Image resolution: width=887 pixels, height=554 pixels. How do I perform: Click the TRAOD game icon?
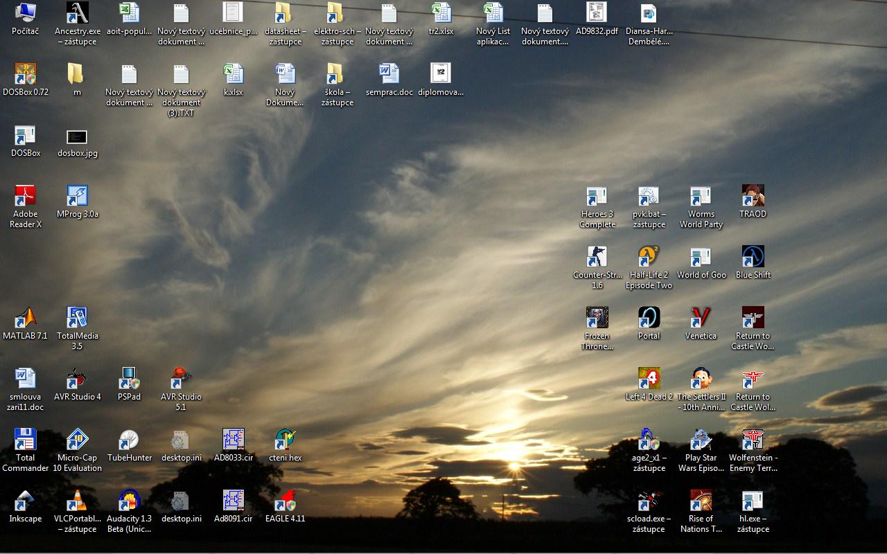753,196
